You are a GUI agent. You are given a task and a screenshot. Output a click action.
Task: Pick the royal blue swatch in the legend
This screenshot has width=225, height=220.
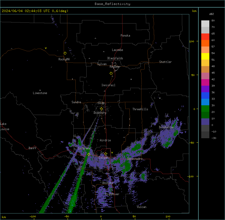tap(205, 95)
